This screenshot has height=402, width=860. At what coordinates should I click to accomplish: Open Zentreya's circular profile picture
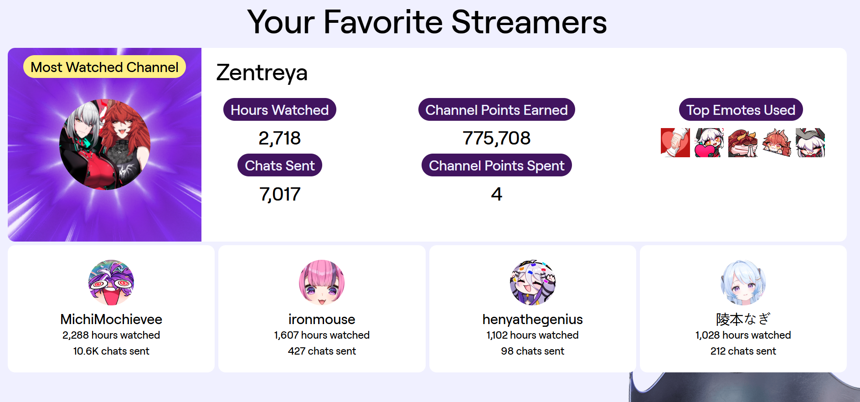point(105,144)
